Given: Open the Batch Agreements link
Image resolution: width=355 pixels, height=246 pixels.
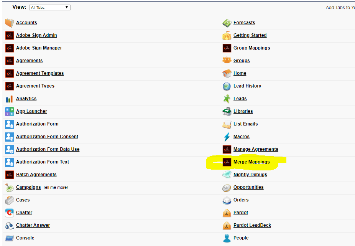Looking at the screenshot, I should click(x=36, y=175).
